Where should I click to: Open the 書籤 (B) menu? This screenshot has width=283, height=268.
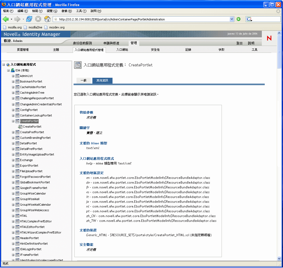tap(67, 11)
